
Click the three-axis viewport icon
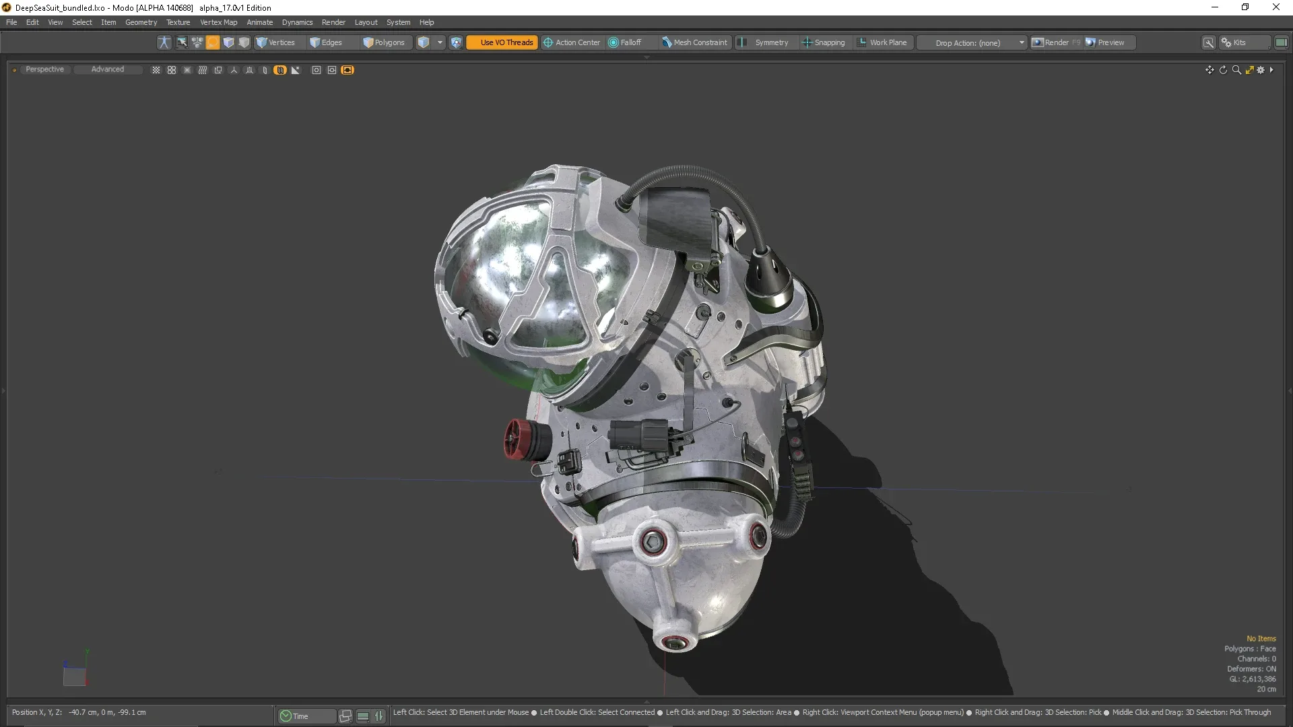point(234,70)
